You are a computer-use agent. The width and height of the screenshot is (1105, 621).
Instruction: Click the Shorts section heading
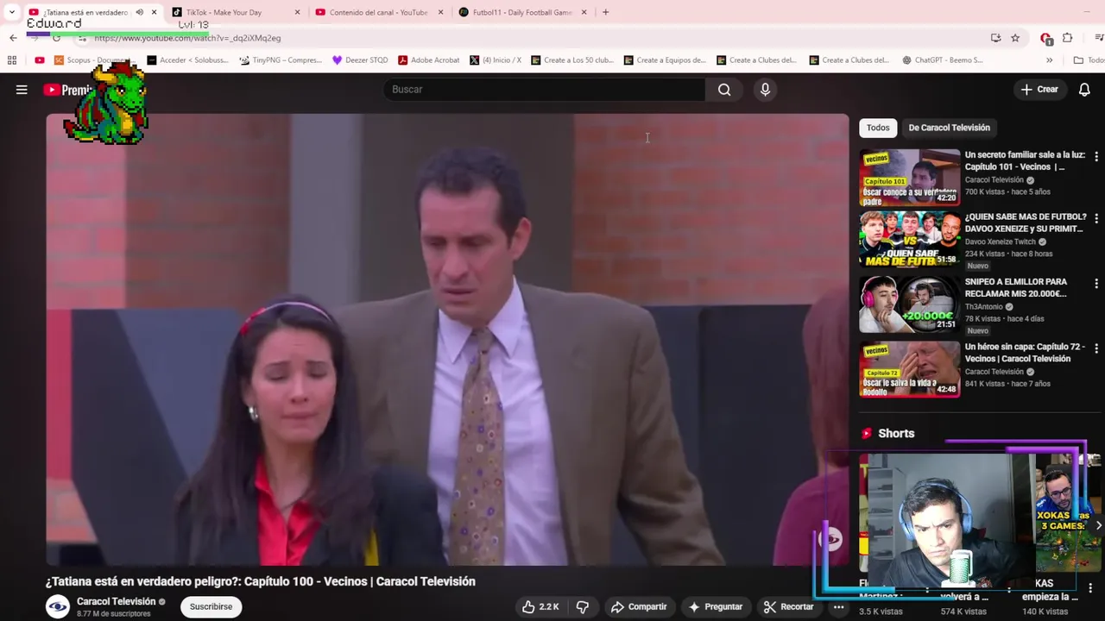coord(896,434)
